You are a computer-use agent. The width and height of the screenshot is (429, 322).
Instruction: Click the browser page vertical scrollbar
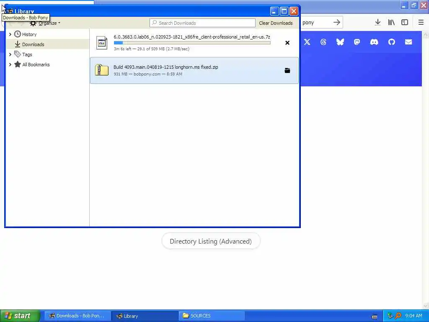(426, 170)
